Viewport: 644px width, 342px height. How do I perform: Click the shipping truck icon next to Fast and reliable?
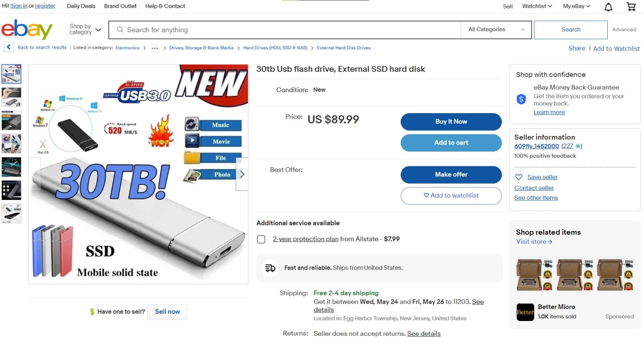(x=270, y=267)
